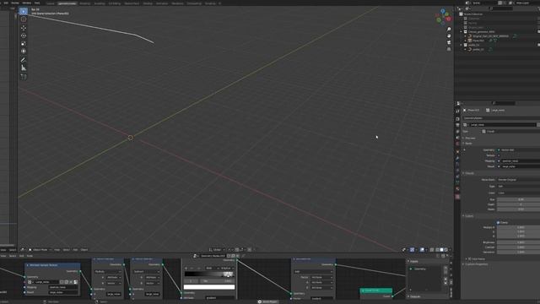Viewport: 540px width, 304px height.
Task: Open the Window menu in top bar
Action: pyautogui.click(x=26, y=3)
